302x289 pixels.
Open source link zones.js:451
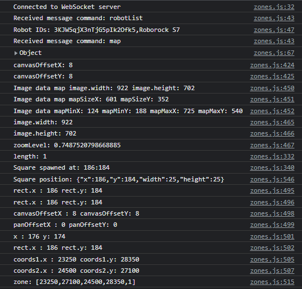pos(272,99)
